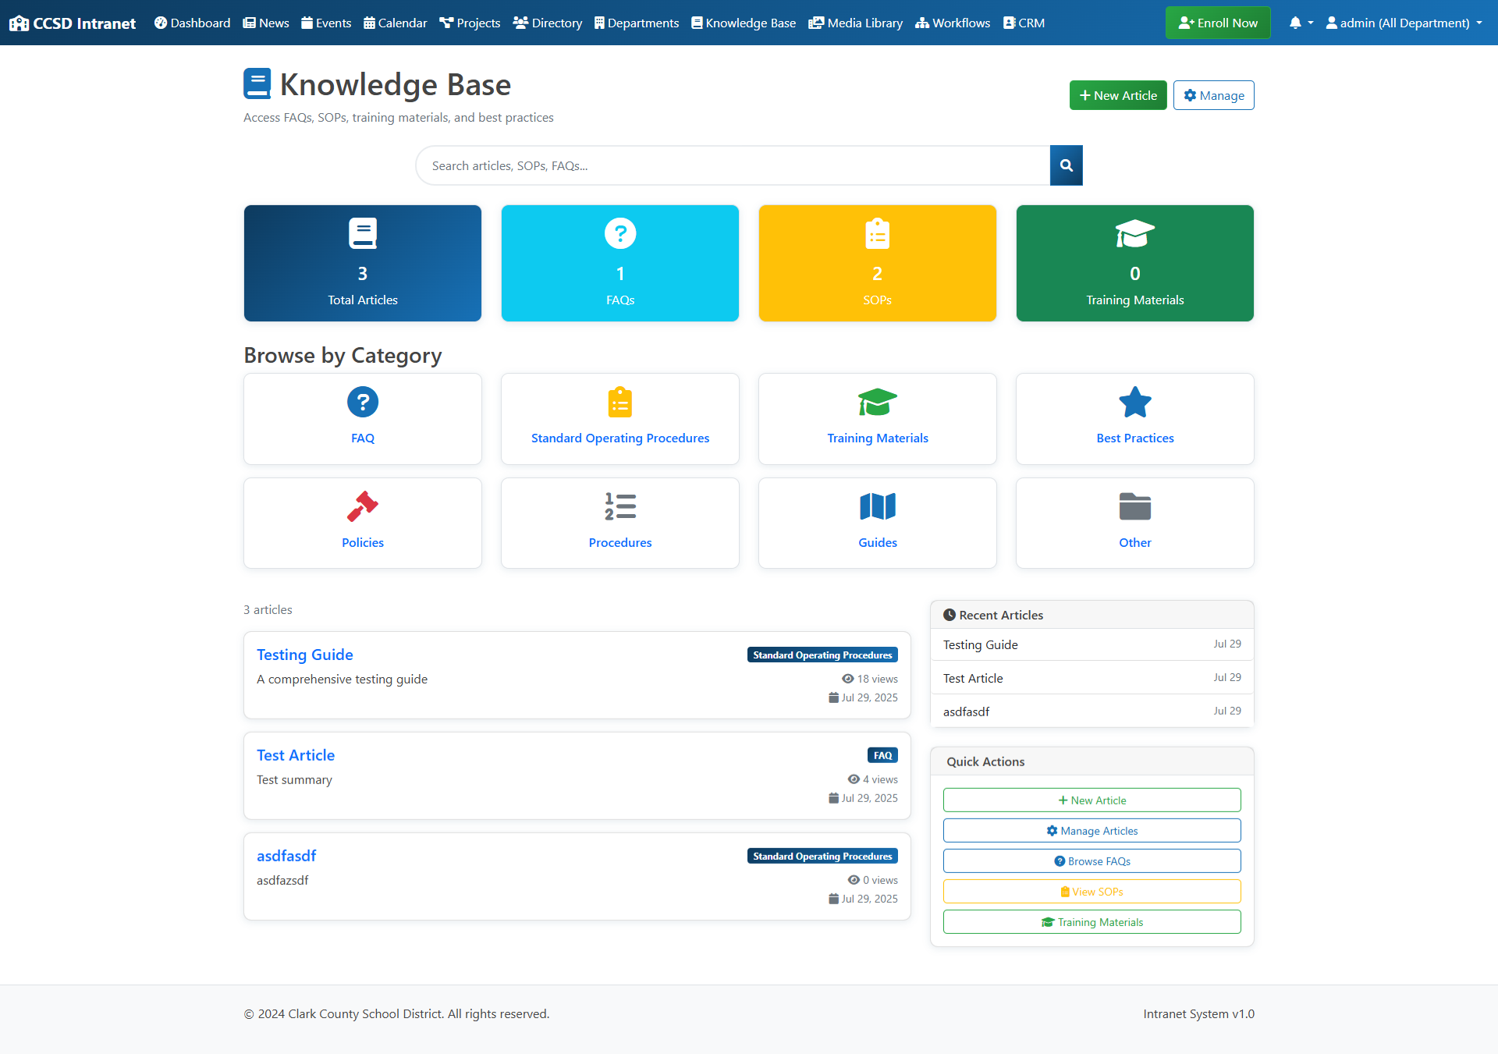This screenshot has height=1054, width=1498.
Task: Open the Procedures numbered-list icon
Action: tap(620, 506)
